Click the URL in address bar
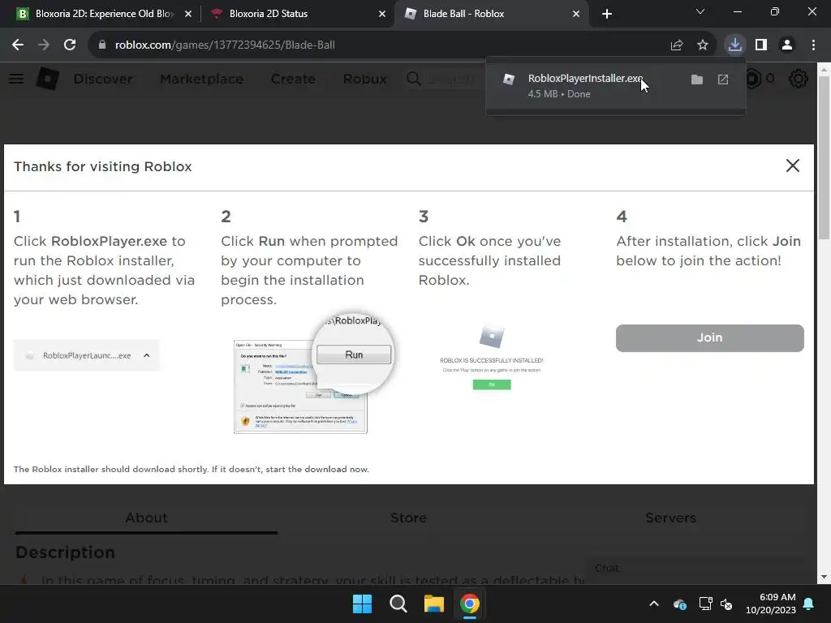The width and height of the screenshot is (831, 623). (225, 45)
